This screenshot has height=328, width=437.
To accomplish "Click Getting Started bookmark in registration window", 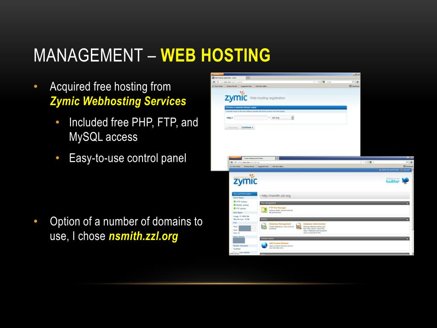I will [x=231, y=86].
